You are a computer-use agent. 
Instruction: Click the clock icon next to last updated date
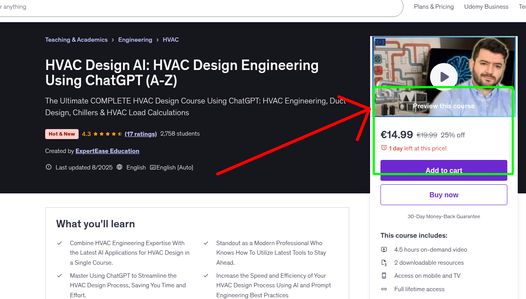pos(48,167)
